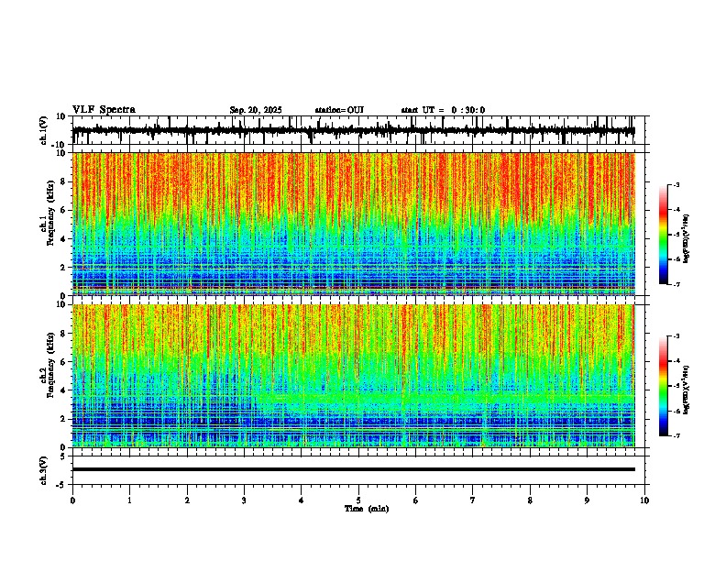
Task: Click the ch.1(V) waveform panel
Action: point(358,130)
